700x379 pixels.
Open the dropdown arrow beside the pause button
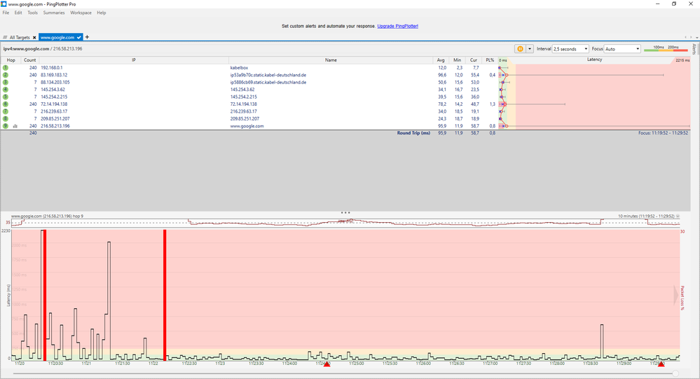point(530,48)
